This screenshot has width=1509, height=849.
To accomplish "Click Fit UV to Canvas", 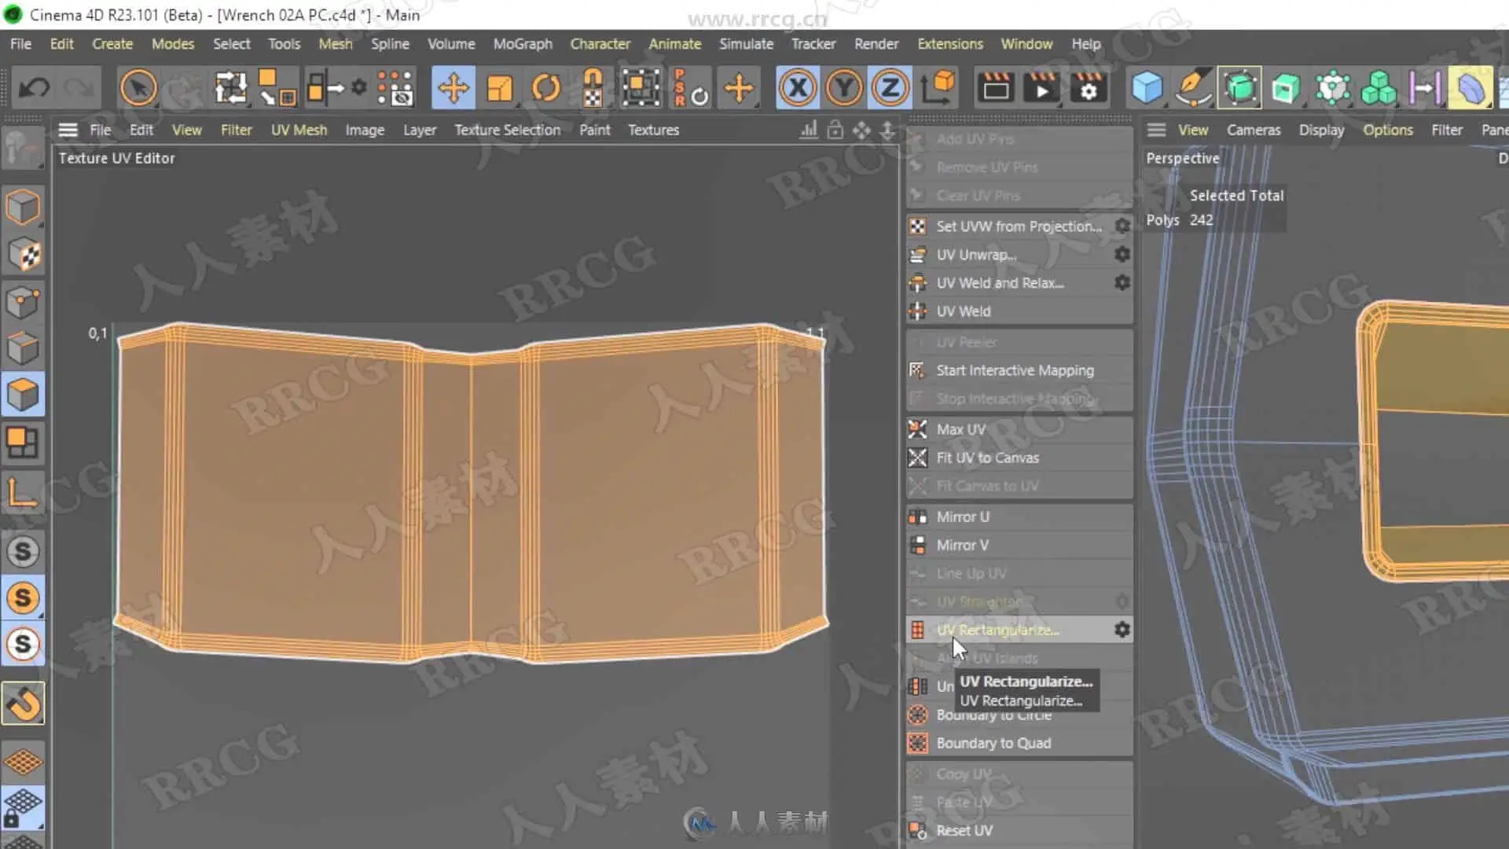I will pos(987,458).
